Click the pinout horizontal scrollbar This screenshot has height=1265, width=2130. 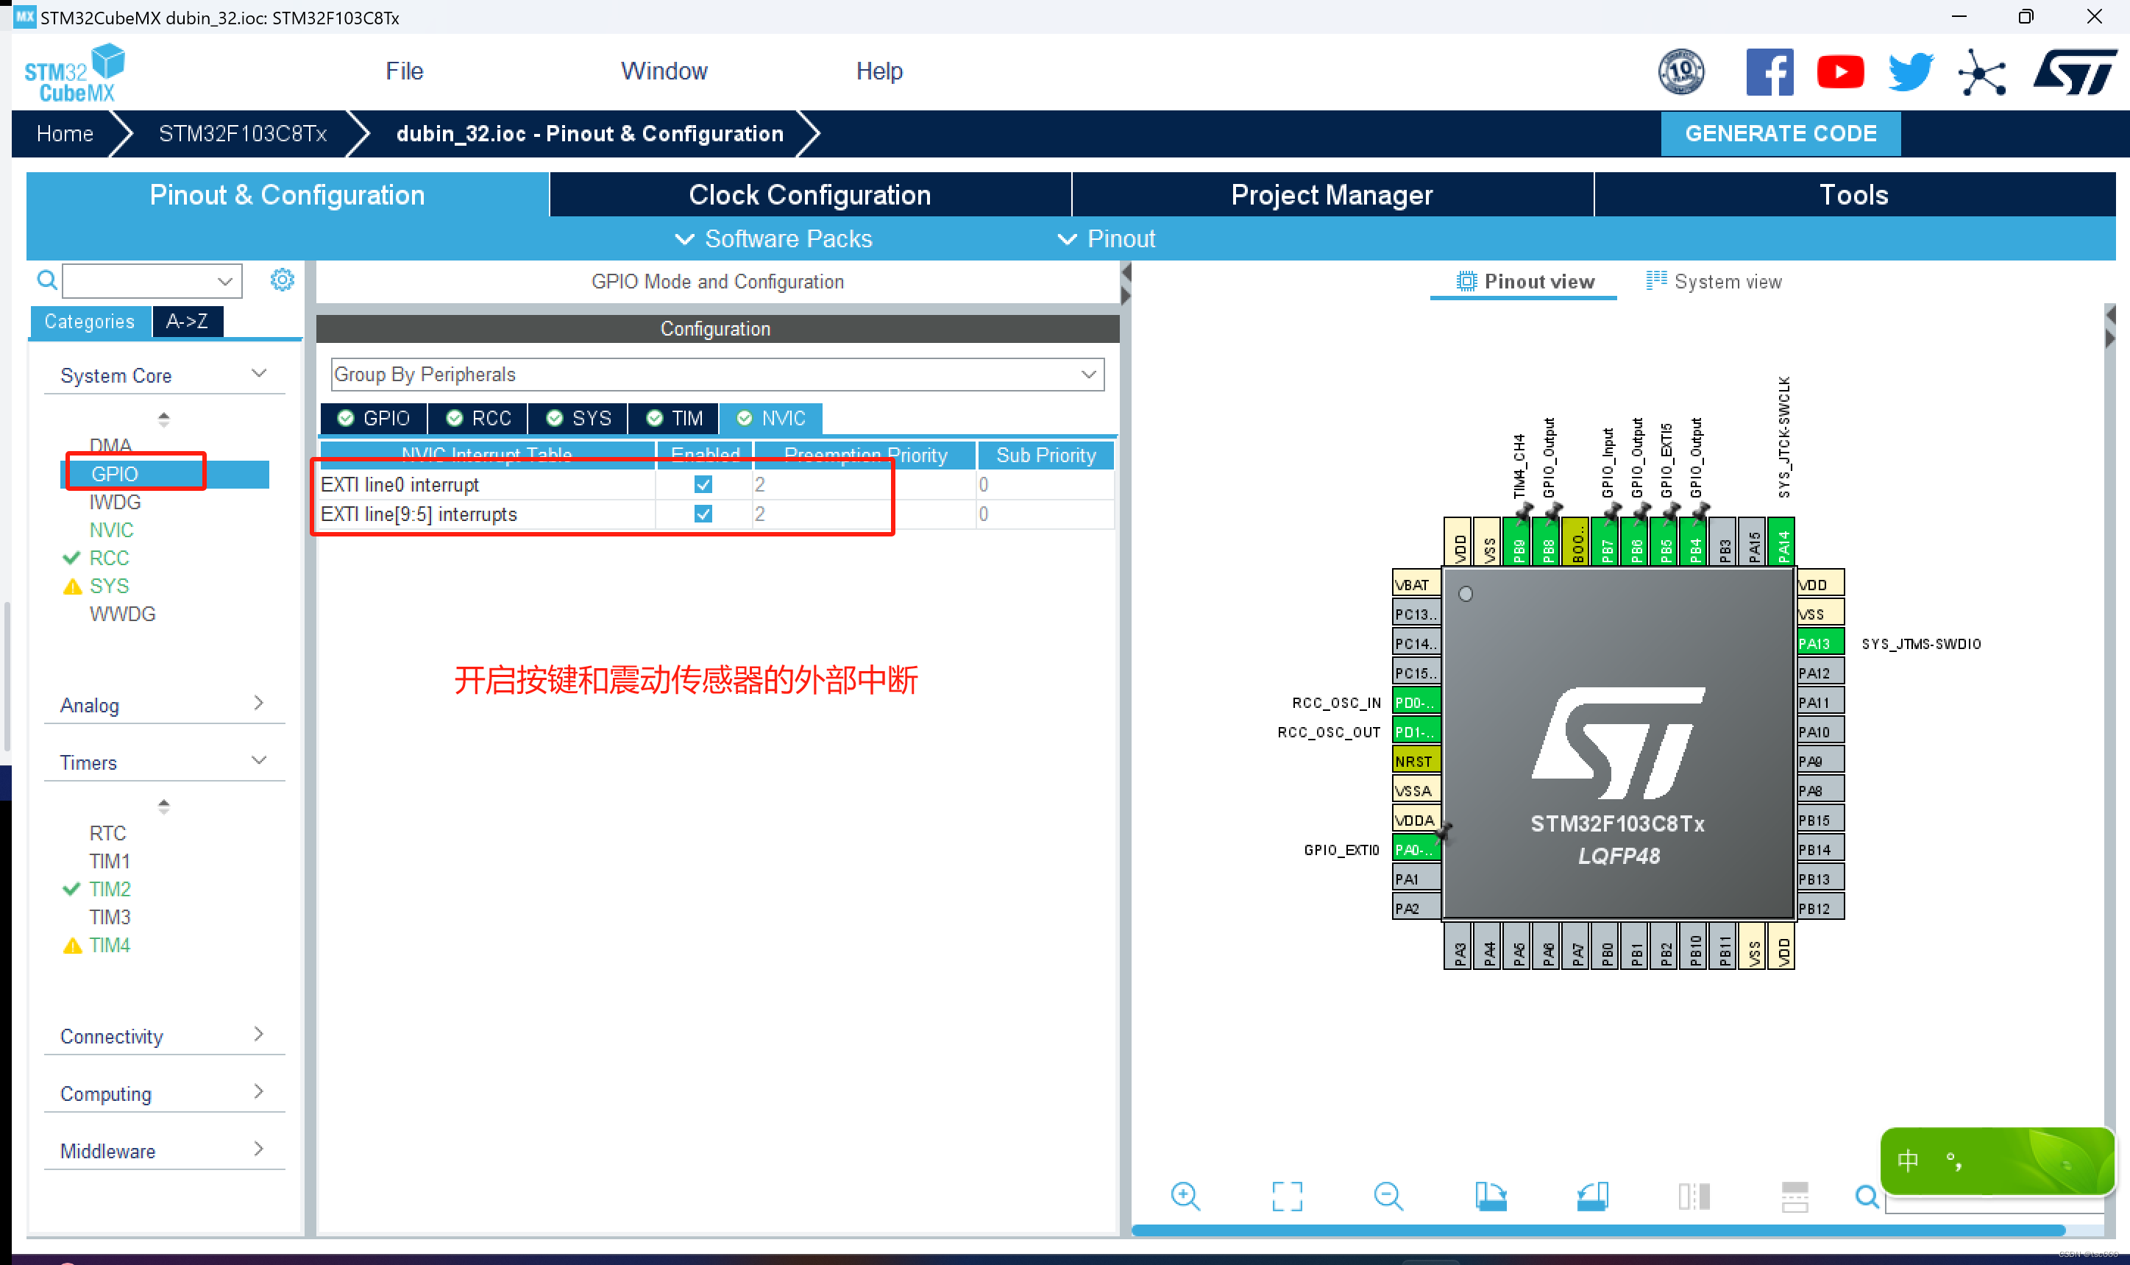click(1597, 1229)
